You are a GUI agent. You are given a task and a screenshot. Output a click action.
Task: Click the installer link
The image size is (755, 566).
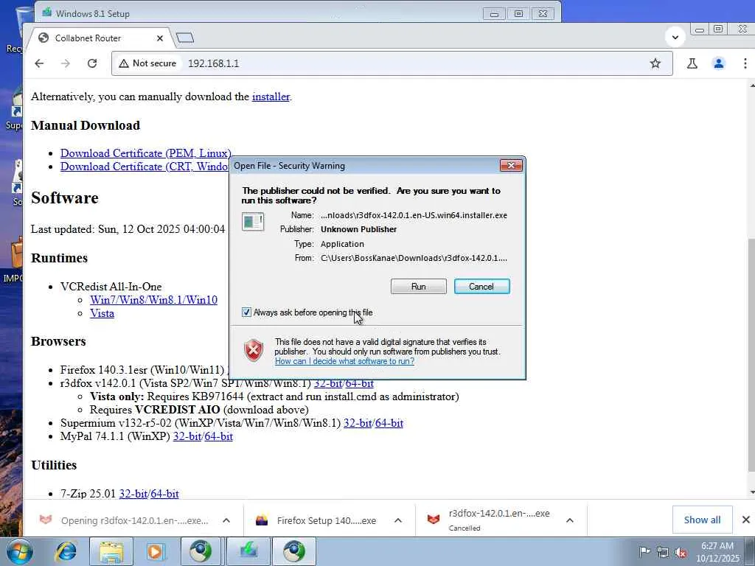pyautogui.click(x=271, y=97)
